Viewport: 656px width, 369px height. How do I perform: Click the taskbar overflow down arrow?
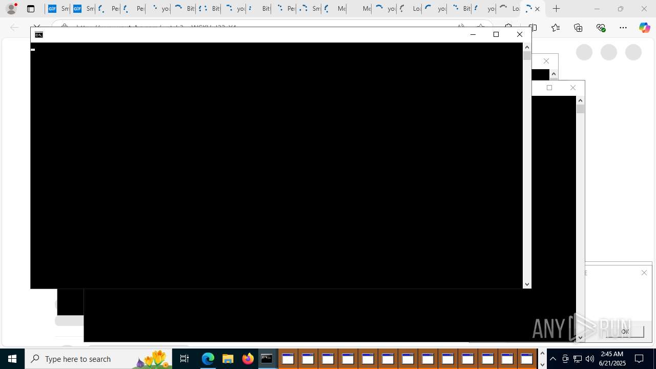542,364
